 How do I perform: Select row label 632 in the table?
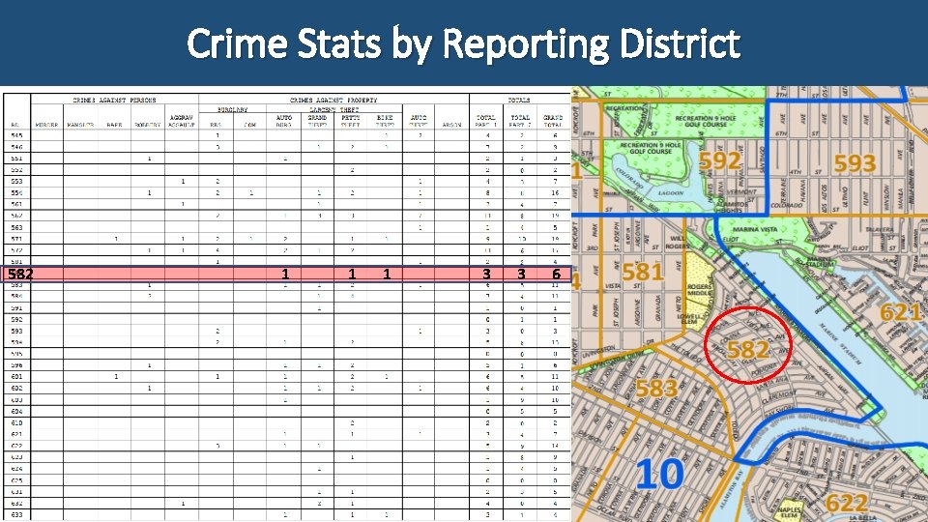[16, 503]
